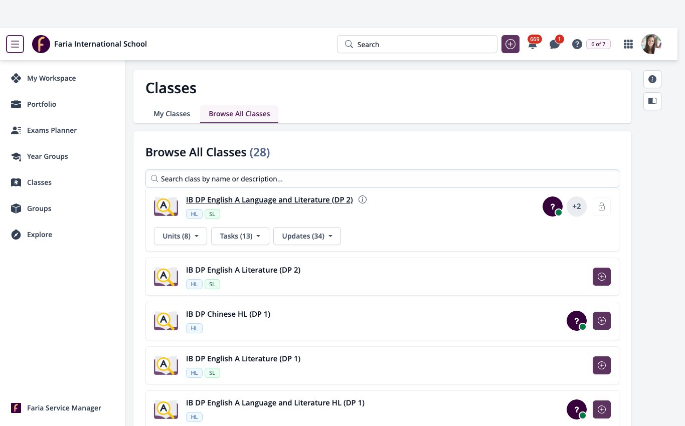Expand the Tasks (13) dropdown
This screenshot has height=426, width=685.
(x=240, y=236)
